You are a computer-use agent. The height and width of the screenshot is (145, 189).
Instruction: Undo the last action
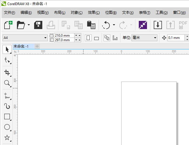pyautogui.click(x=106, y=25)
